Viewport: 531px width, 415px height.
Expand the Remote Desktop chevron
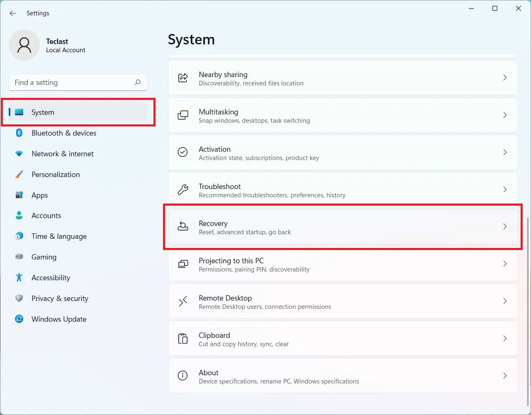coord(505,301)
